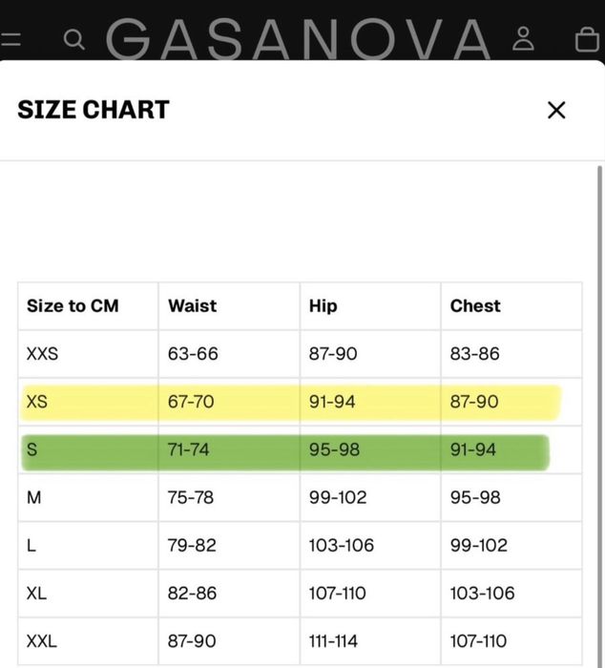This screenshot has width=605, height=668.
Task: Click the GASANOVA logo
Action: coord(298,38)
